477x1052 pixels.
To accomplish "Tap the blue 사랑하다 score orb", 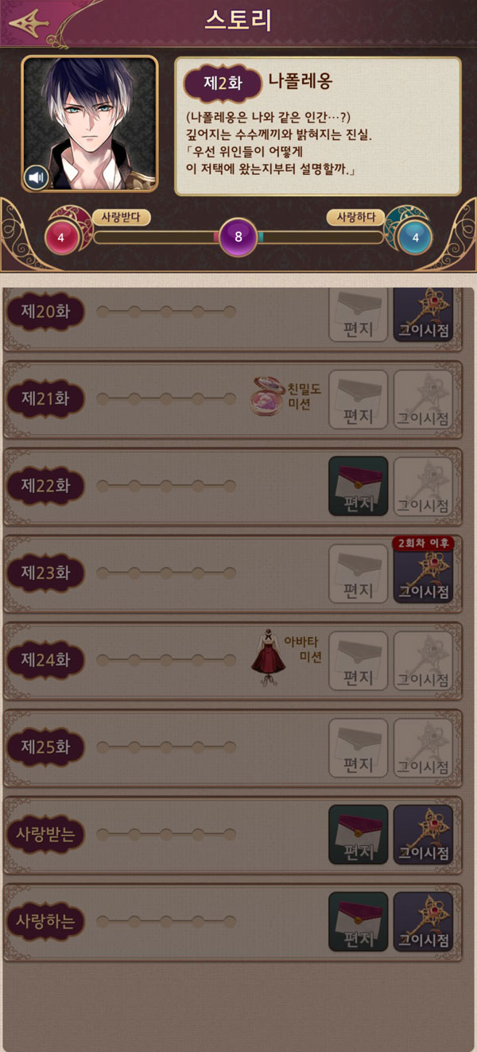I will tap(415, 237).
